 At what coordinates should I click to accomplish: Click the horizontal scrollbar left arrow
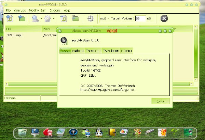[x=7, y=84]
